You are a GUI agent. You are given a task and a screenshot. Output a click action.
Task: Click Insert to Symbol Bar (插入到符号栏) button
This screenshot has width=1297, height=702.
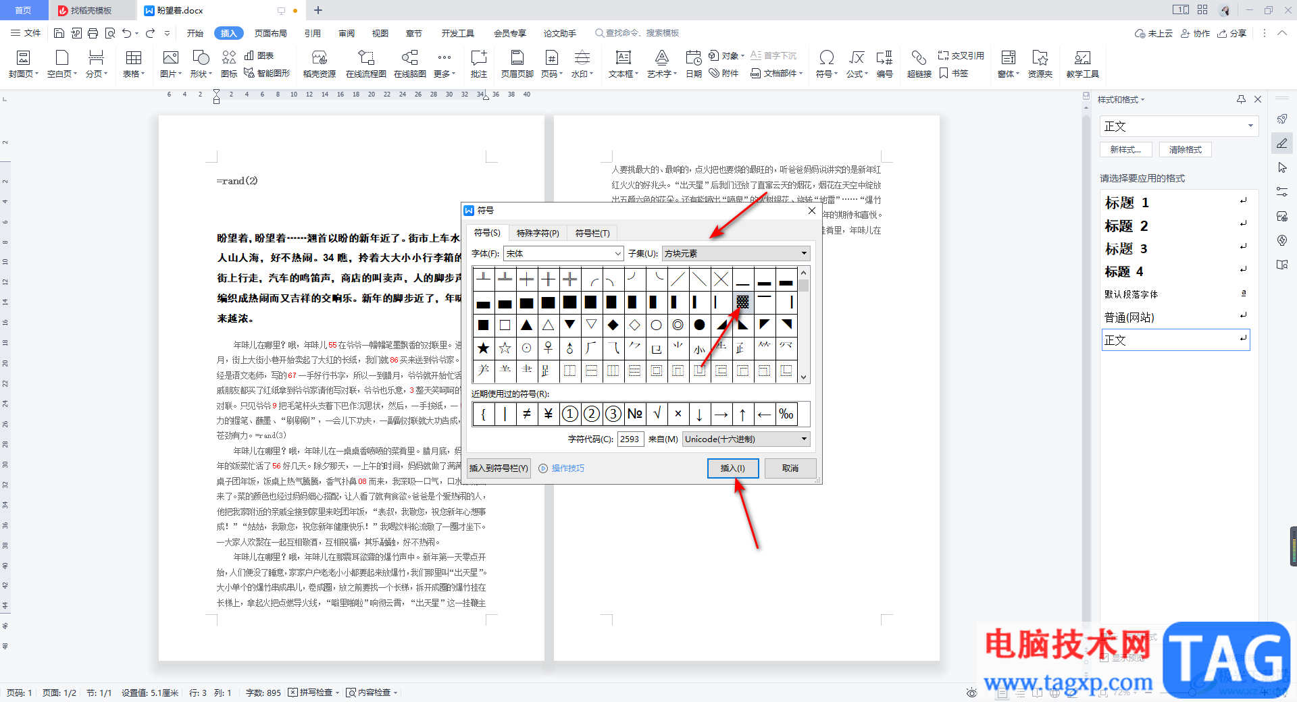(x=499, y=468)
